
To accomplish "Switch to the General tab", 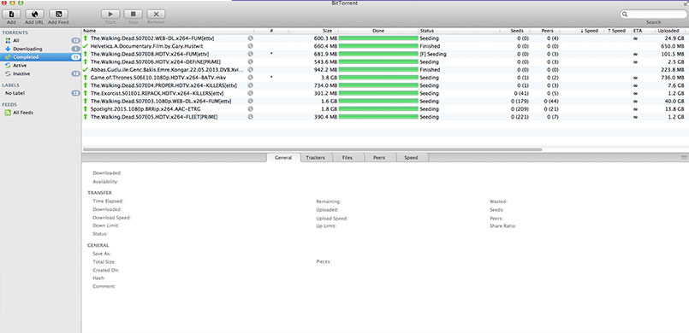I will [283, 158].
